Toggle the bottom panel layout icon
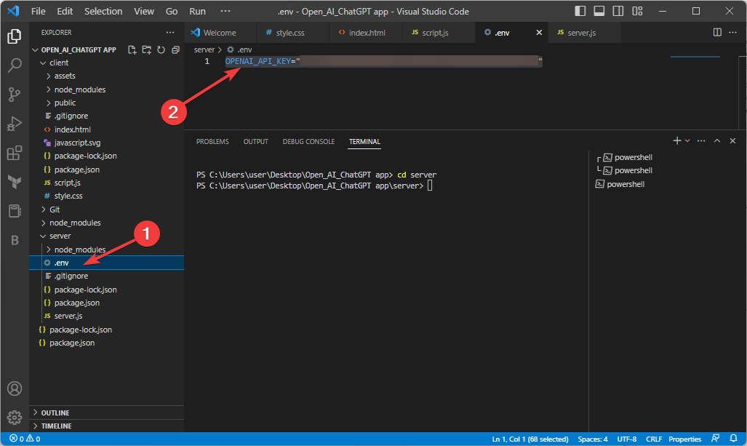The width and height of the screenshot is (747, 446). pyautogui.click(x=599, y=11)
